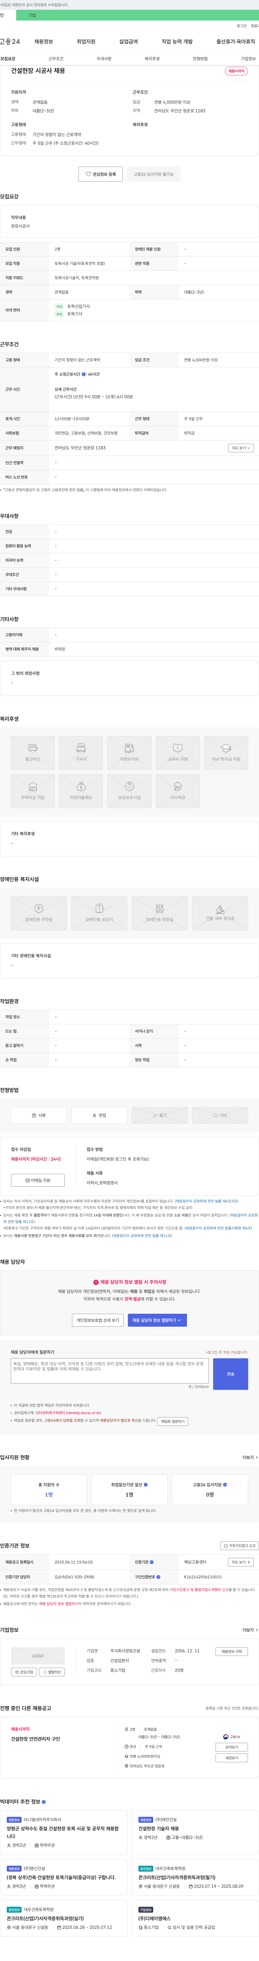This screenshot has height=1961, width=259.
Task: Click the 장애인용 화장실 facility icon
Action: click(x=159, y=913)
